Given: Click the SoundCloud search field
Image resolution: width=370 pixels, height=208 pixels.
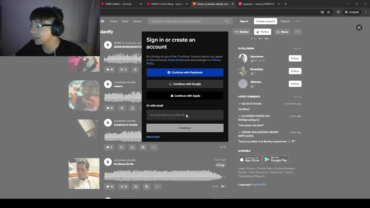Looking at the screenshot, I should [189, 21].
